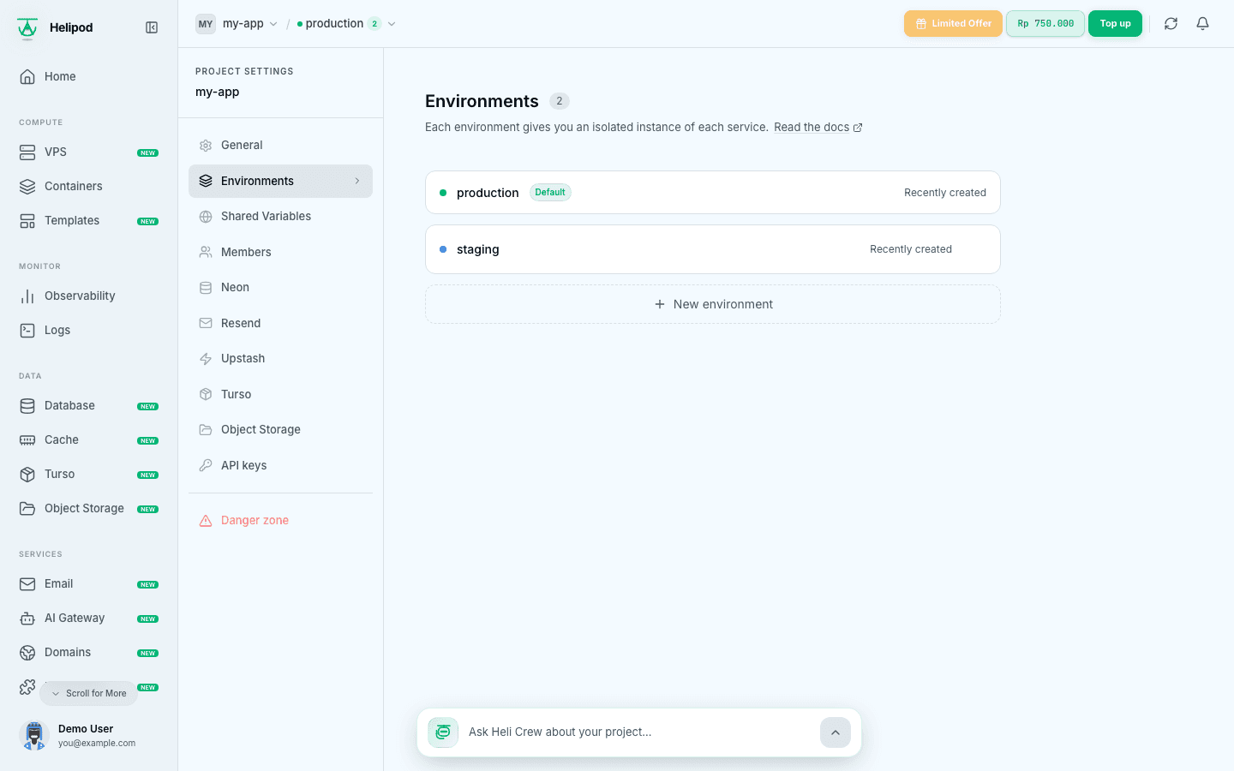Click the API keys key icon
The image size is (1234, 771).
(x=206, y=465)
